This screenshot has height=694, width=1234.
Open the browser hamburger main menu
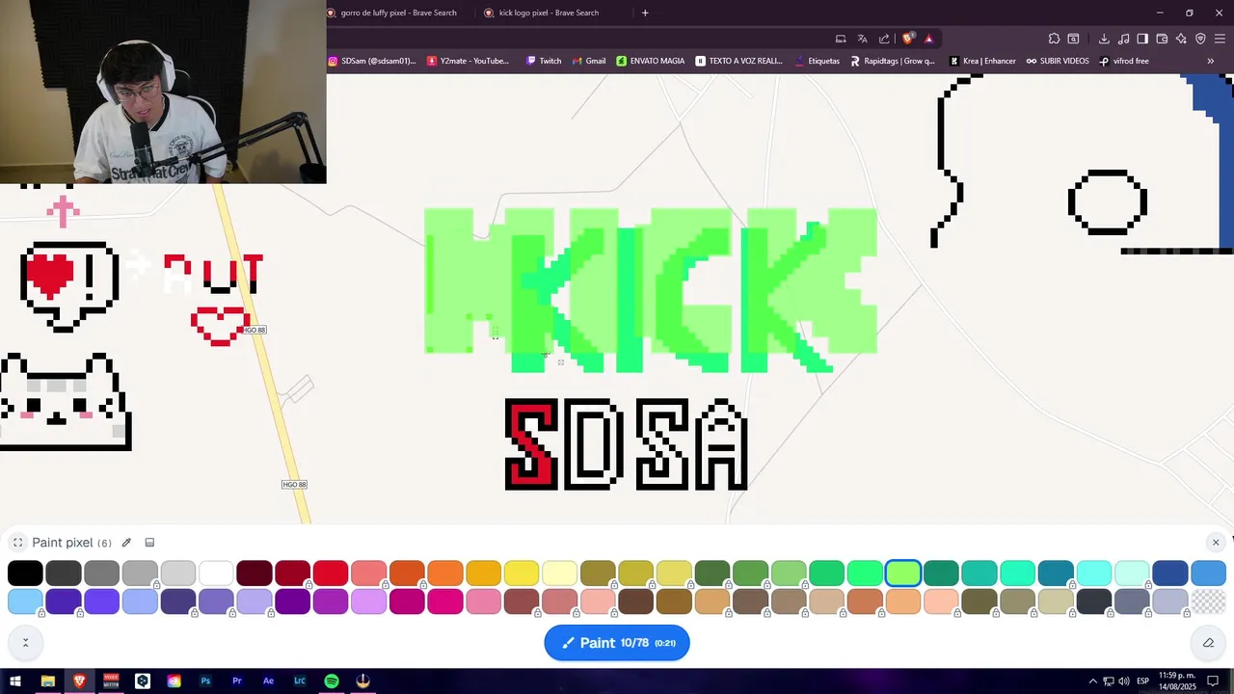click(1220, 39)
